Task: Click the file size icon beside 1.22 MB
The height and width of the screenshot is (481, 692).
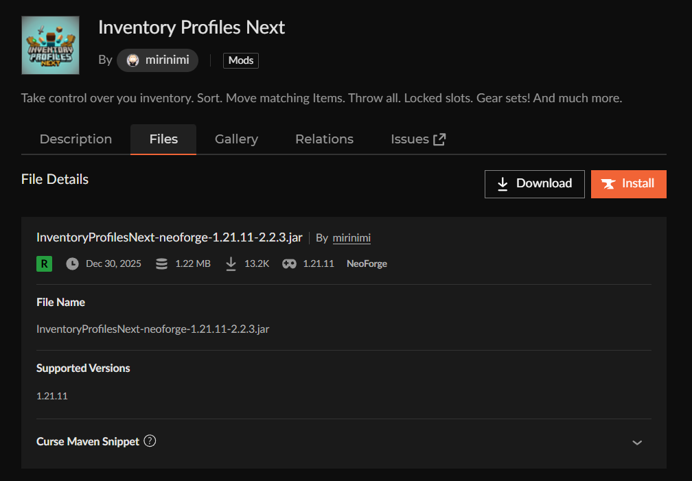Action: point(163,263)
